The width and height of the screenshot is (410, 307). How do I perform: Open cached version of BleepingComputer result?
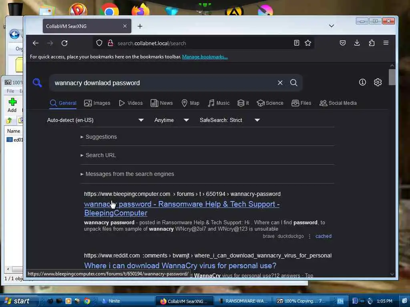pyautogui.click(x=323, y=236)
